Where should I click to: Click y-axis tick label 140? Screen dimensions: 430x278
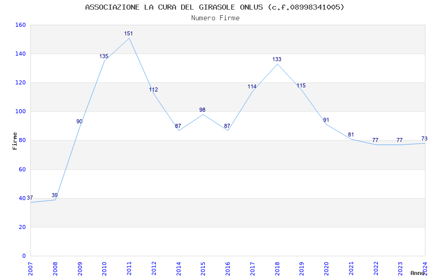point(20,54)
